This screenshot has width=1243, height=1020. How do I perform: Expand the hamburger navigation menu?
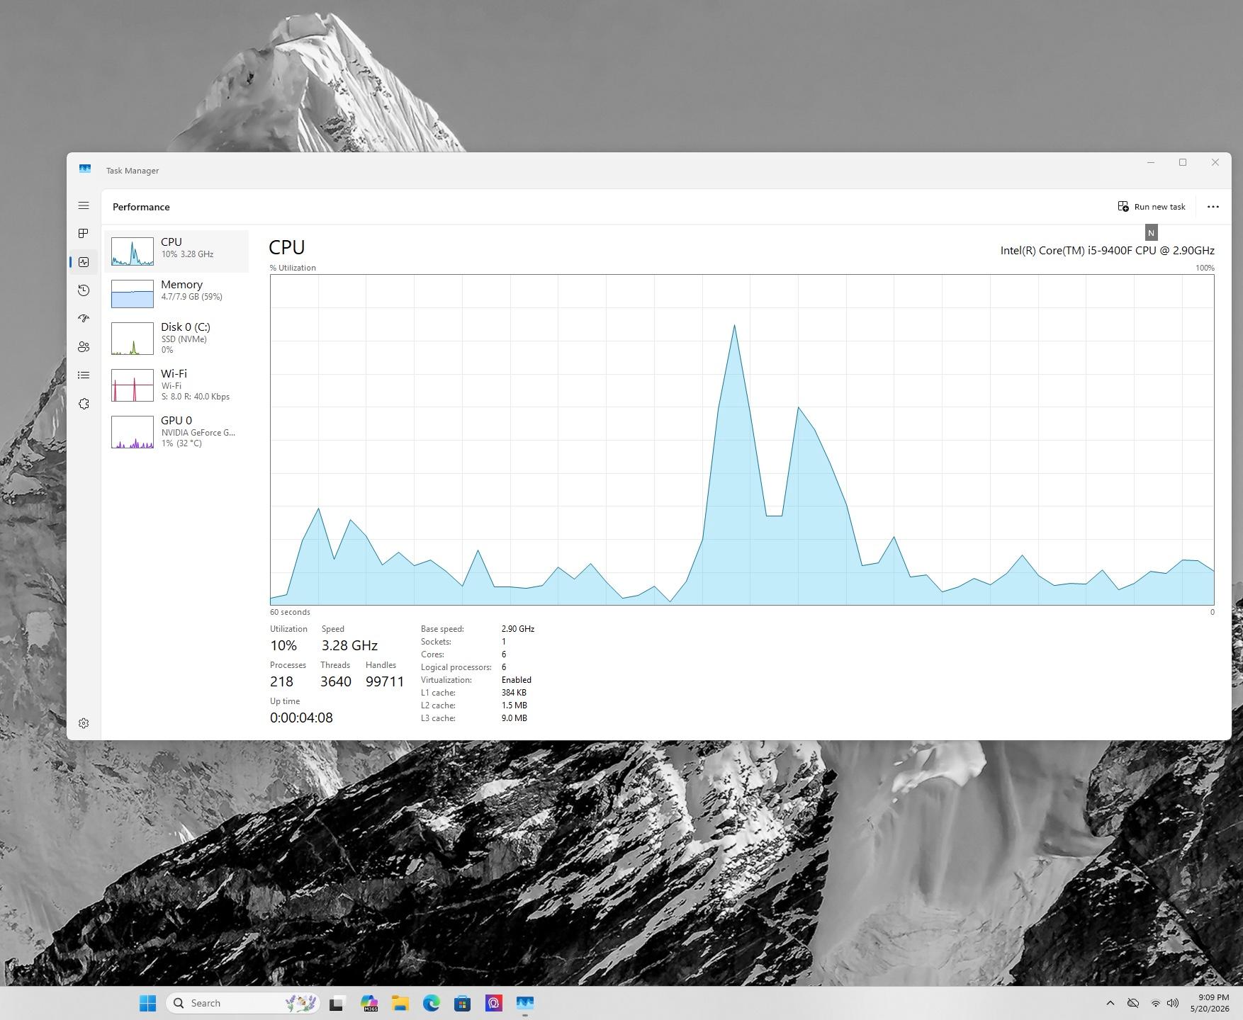84,205
